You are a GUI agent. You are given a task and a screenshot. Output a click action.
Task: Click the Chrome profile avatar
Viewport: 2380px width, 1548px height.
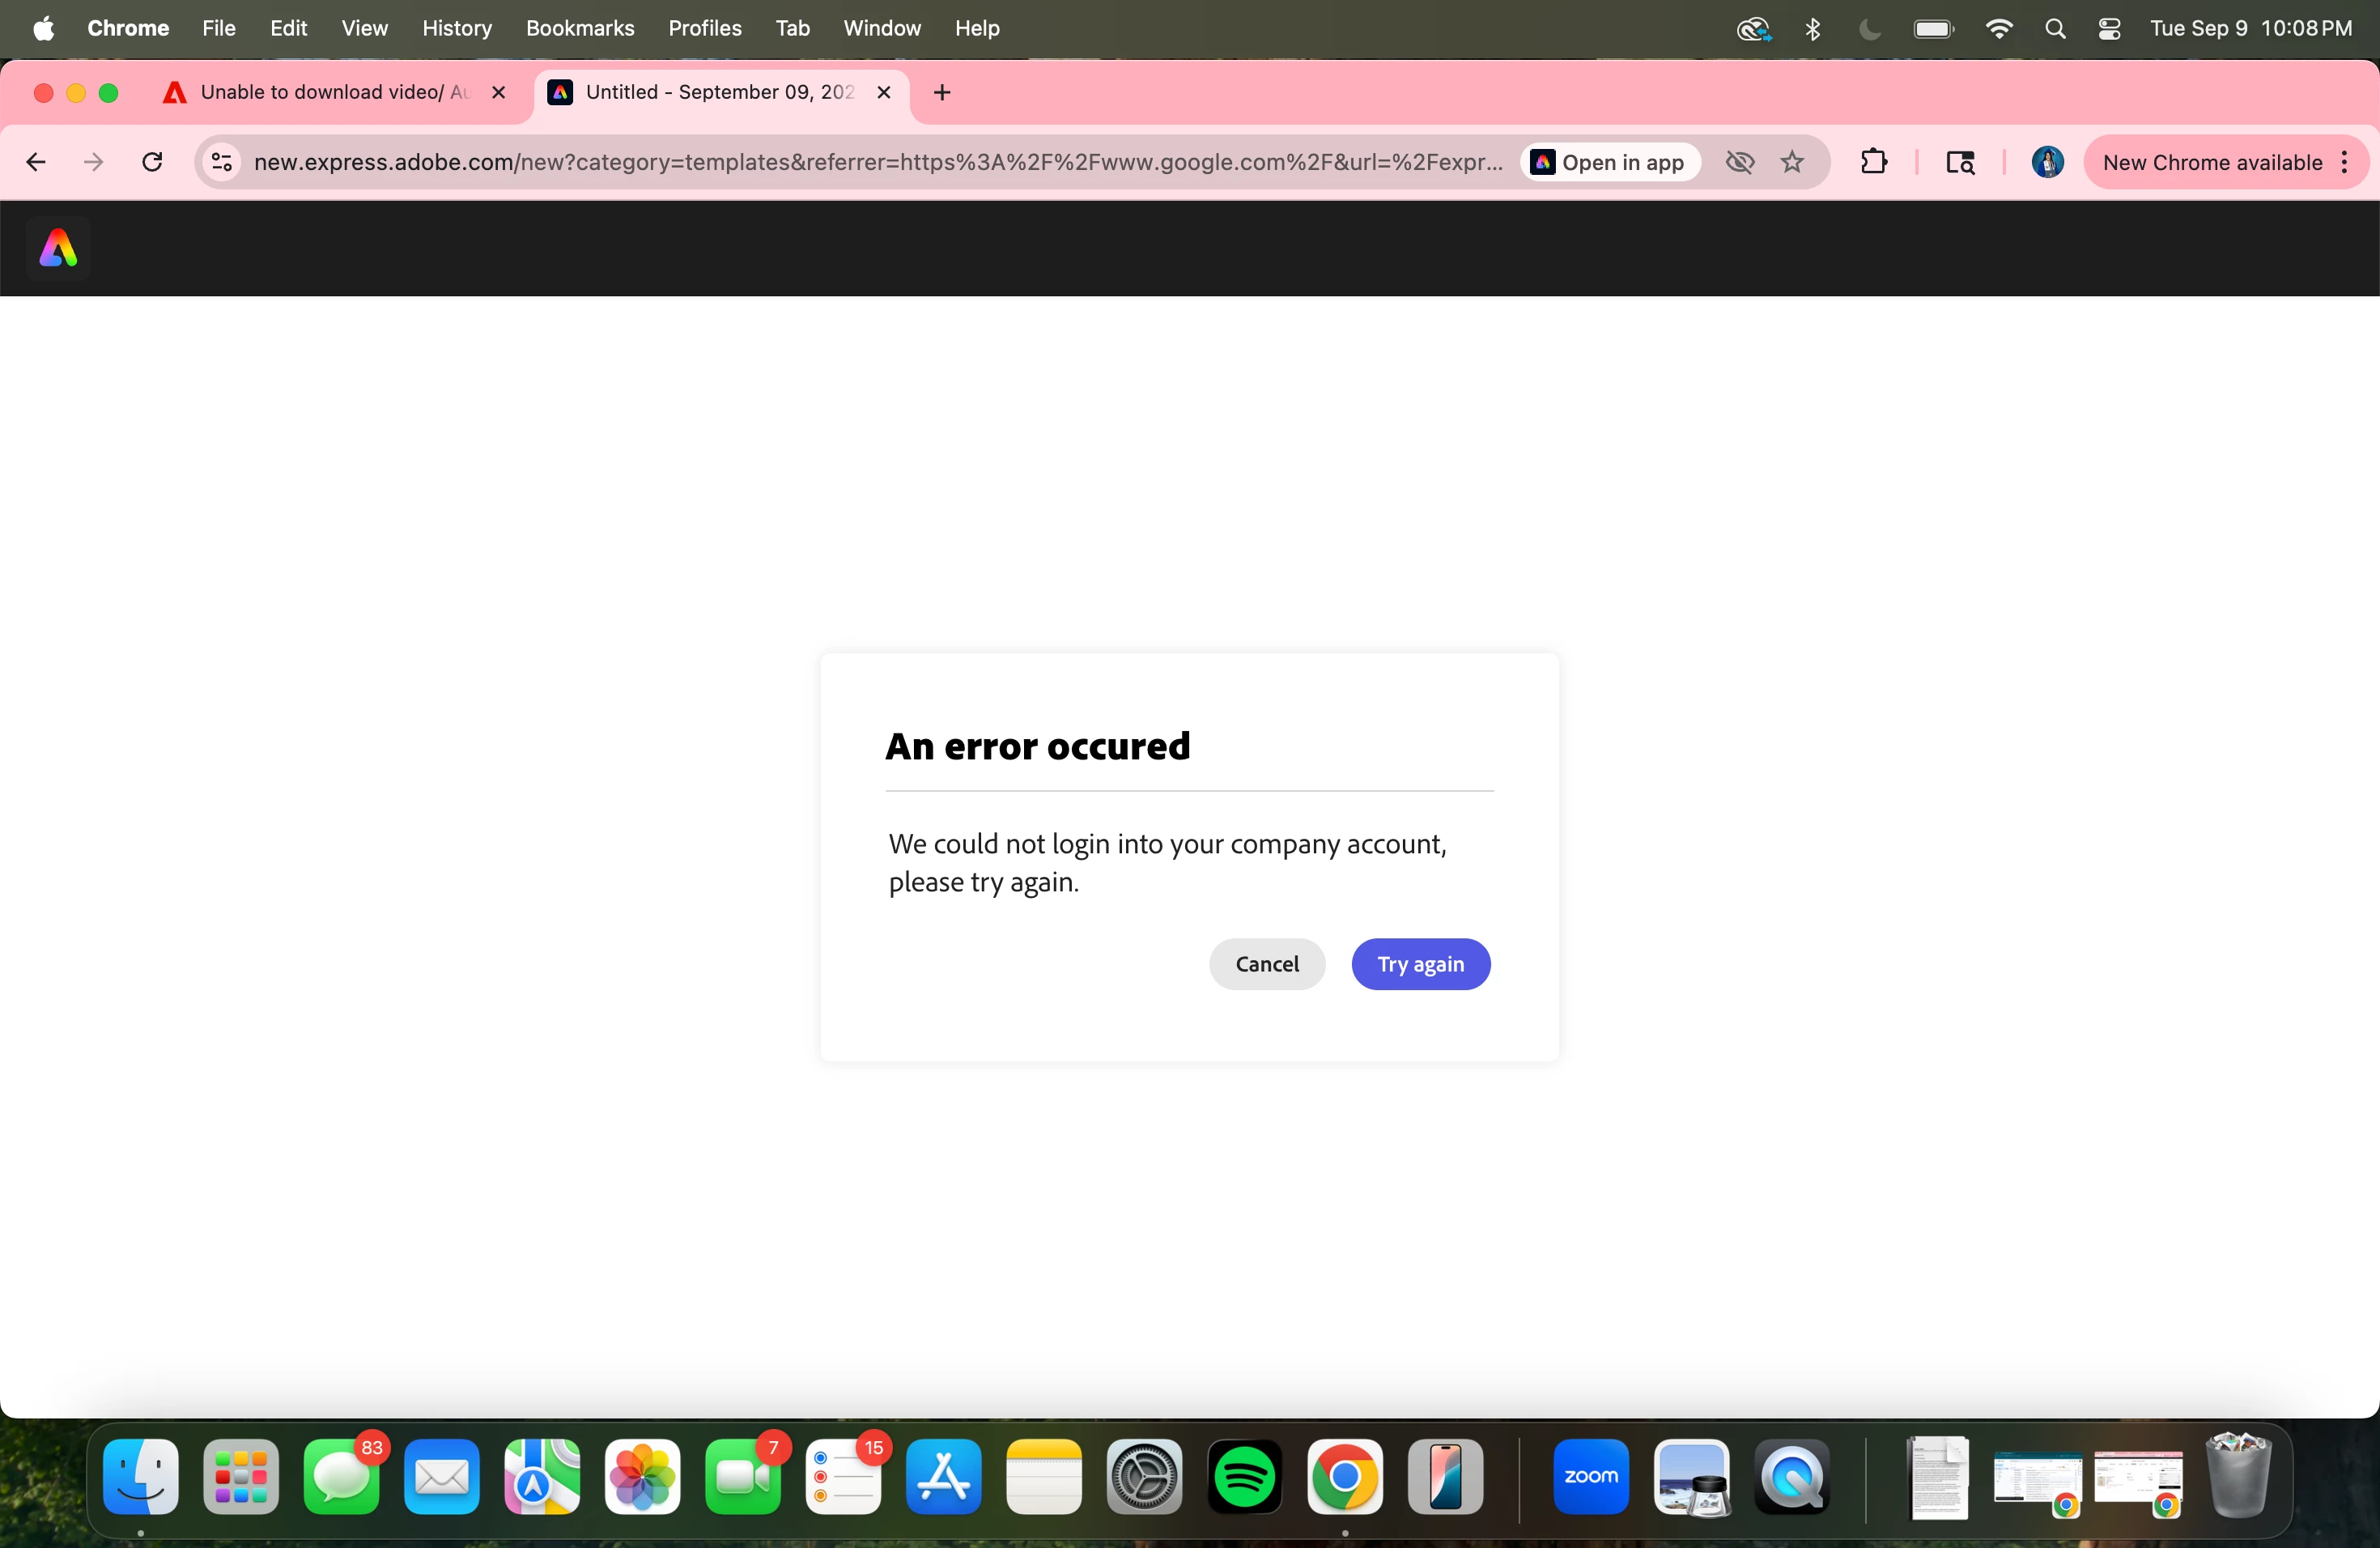[x=2047, y=162]
